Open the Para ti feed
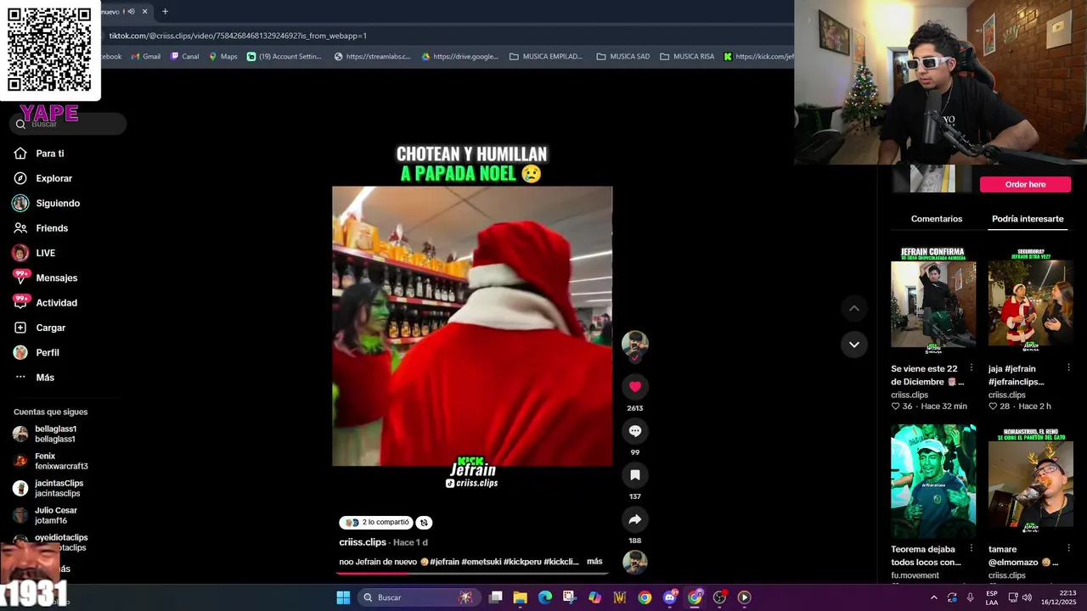This screenshot has width=1087, height=611. pos(39,154)
